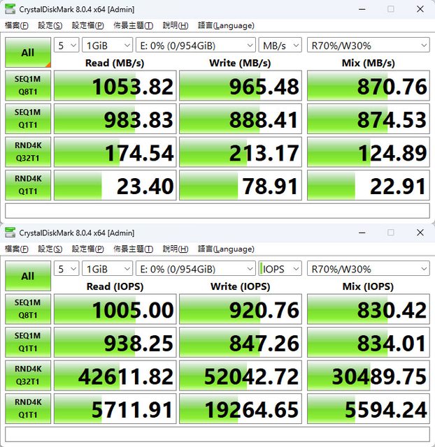Run All tests in bottom IOPS window

28,276
